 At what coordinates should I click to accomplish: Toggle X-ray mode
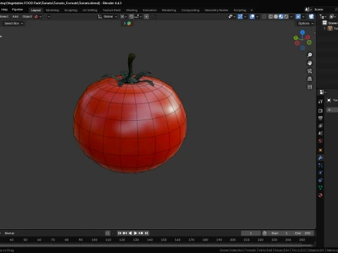click(264, 17)
